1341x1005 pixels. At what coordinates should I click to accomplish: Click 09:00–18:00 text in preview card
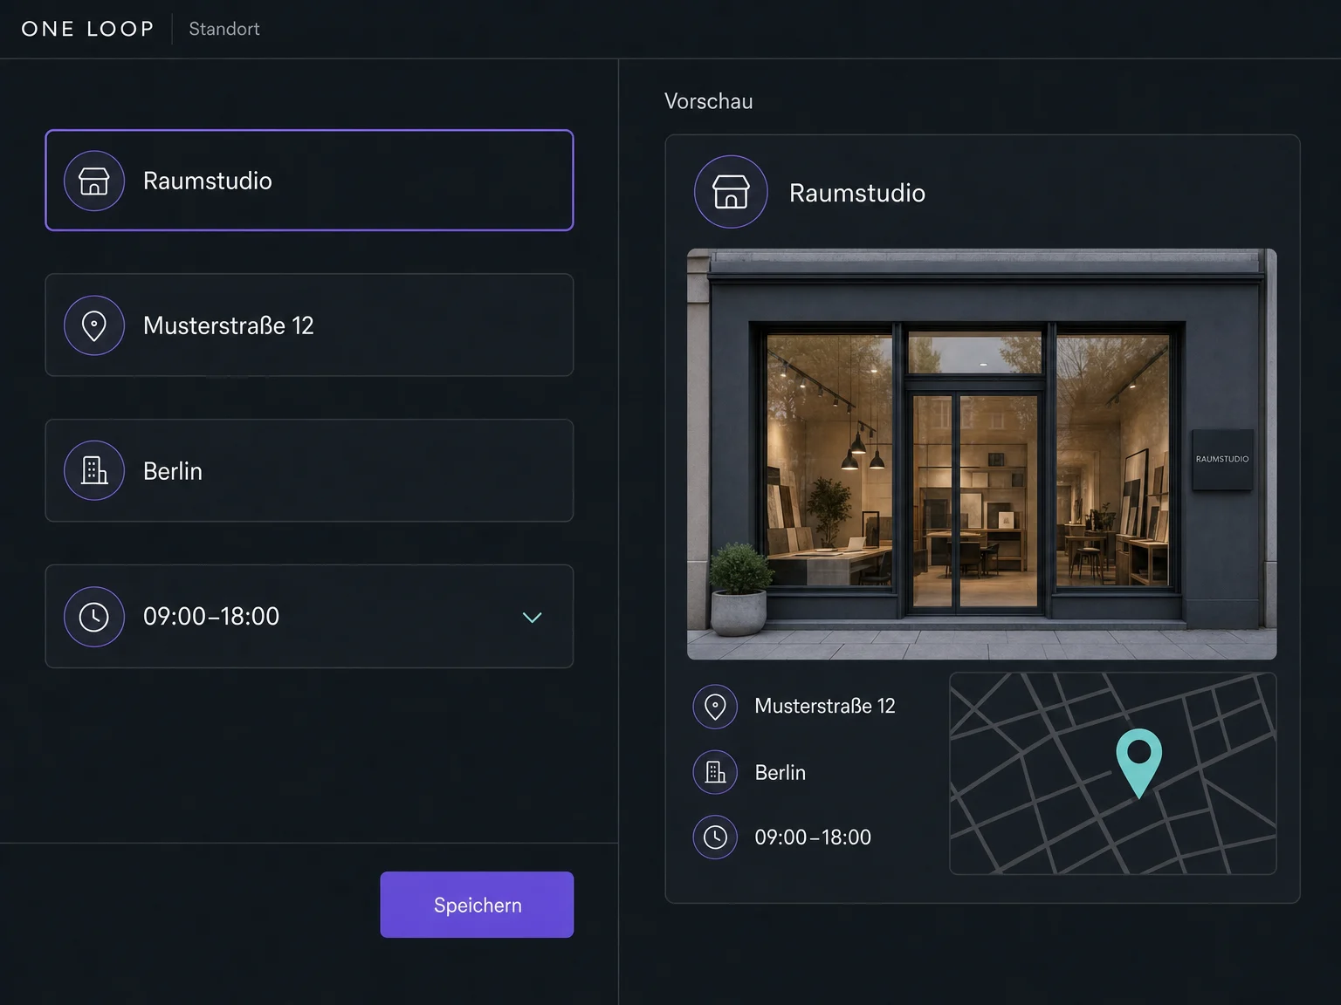pyautogui.click(x=813, y=837)
